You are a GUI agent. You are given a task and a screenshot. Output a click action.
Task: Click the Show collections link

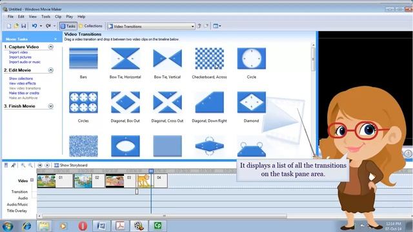tap(21, 79)
